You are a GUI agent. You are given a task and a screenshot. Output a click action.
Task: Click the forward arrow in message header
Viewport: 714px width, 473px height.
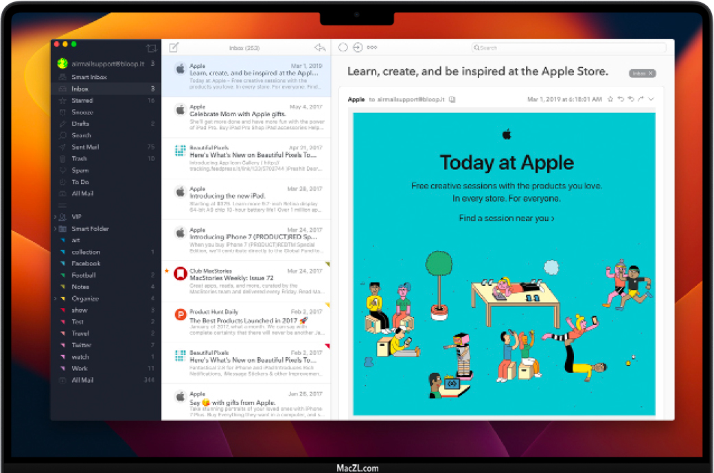point(641,99)
